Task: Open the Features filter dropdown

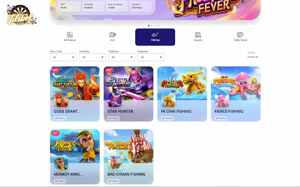Action: (151, 57)
